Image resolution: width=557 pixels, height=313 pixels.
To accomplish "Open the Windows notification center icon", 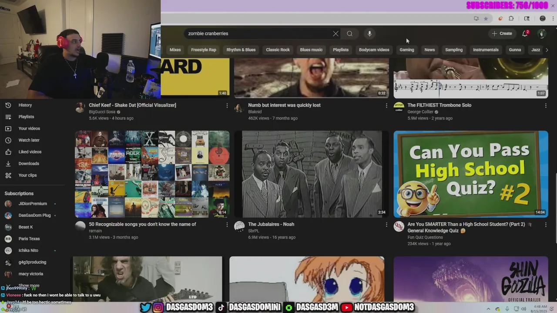I will (551, 309).
